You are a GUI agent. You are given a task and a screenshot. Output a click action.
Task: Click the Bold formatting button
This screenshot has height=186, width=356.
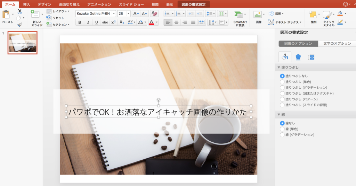coord(80,23)
